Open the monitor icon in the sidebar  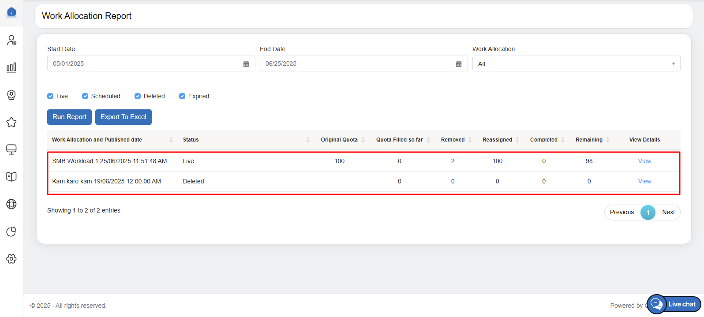pyautogui.click(x=11, y=149)
